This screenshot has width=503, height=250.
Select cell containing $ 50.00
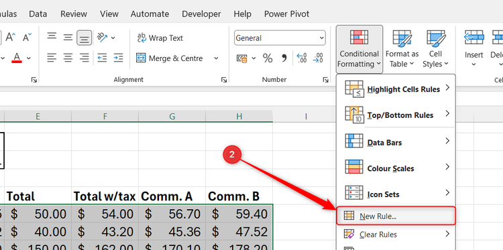pos(38,214)
